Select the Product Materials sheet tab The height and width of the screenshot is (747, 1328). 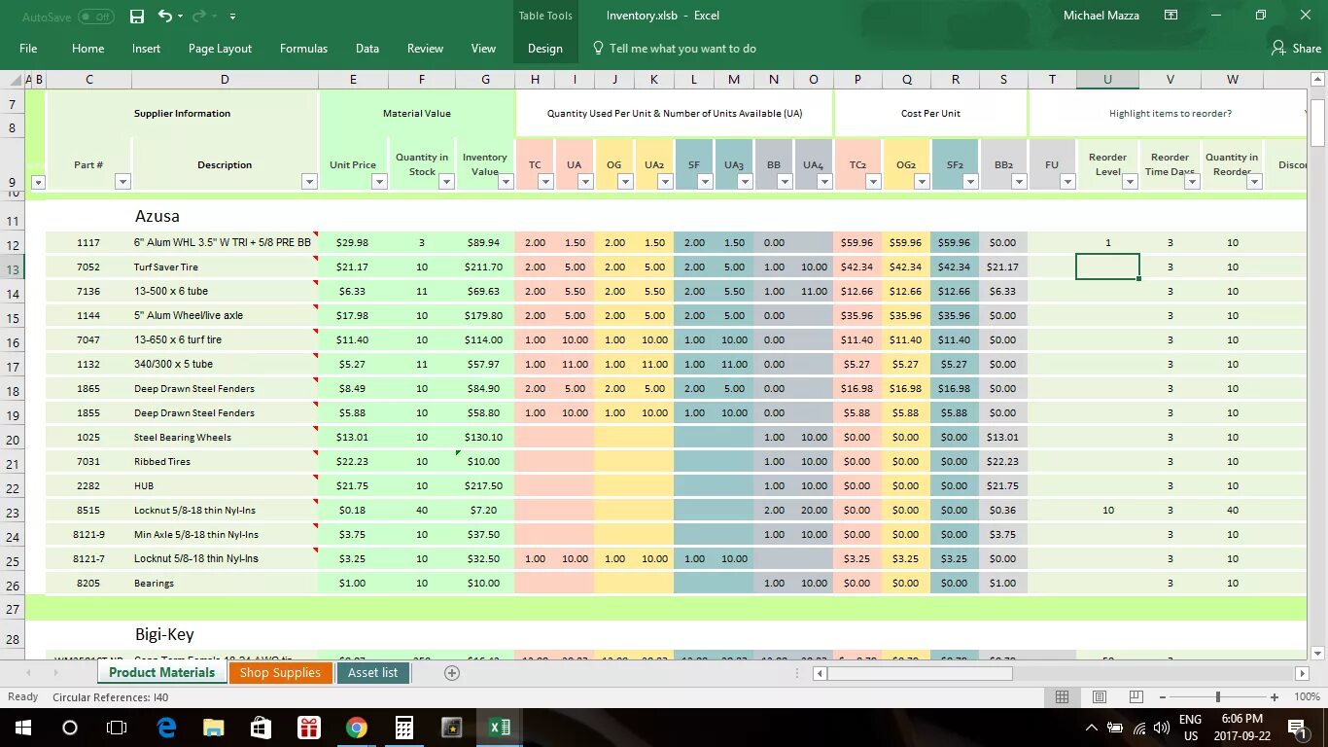(x=161, y=673)
